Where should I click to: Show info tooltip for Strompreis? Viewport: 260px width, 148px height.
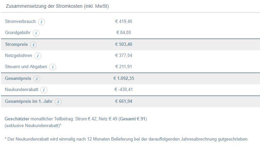click(33, 45)
